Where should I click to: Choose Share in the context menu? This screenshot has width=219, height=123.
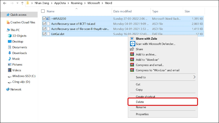[x=139, y=49]
